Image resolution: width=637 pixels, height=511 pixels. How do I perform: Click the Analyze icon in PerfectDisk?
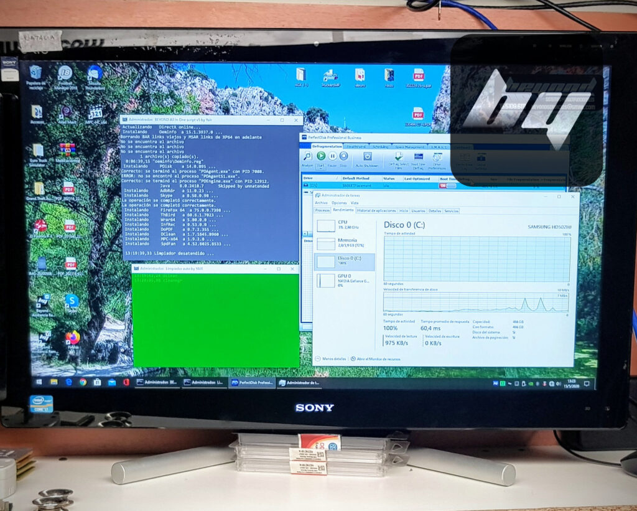coord(307,157)
